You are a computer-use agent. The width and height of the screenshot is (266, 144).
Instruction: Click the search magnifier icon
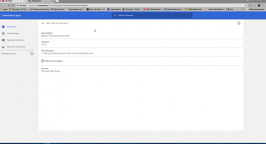click(x=115, y=15)
